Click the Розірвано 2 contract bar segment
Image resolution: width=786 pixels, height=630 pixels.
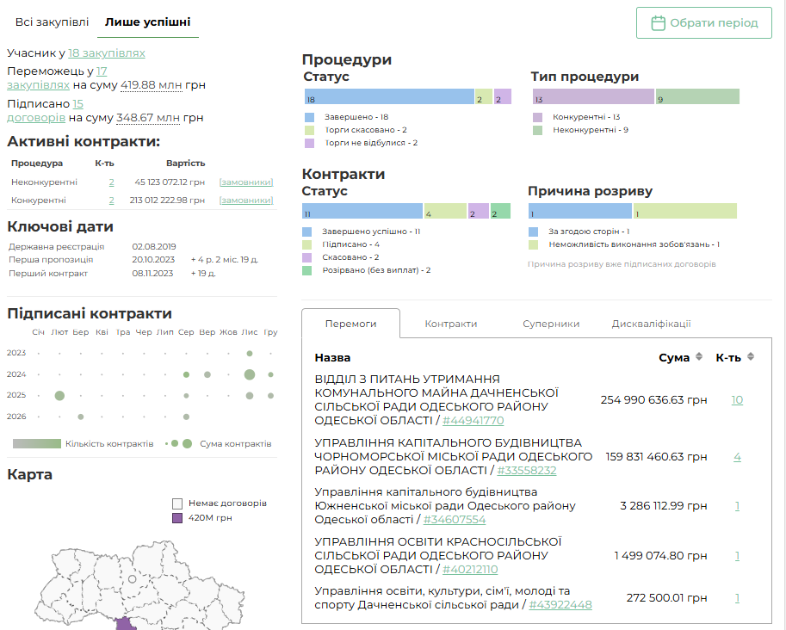click(500, 211)
